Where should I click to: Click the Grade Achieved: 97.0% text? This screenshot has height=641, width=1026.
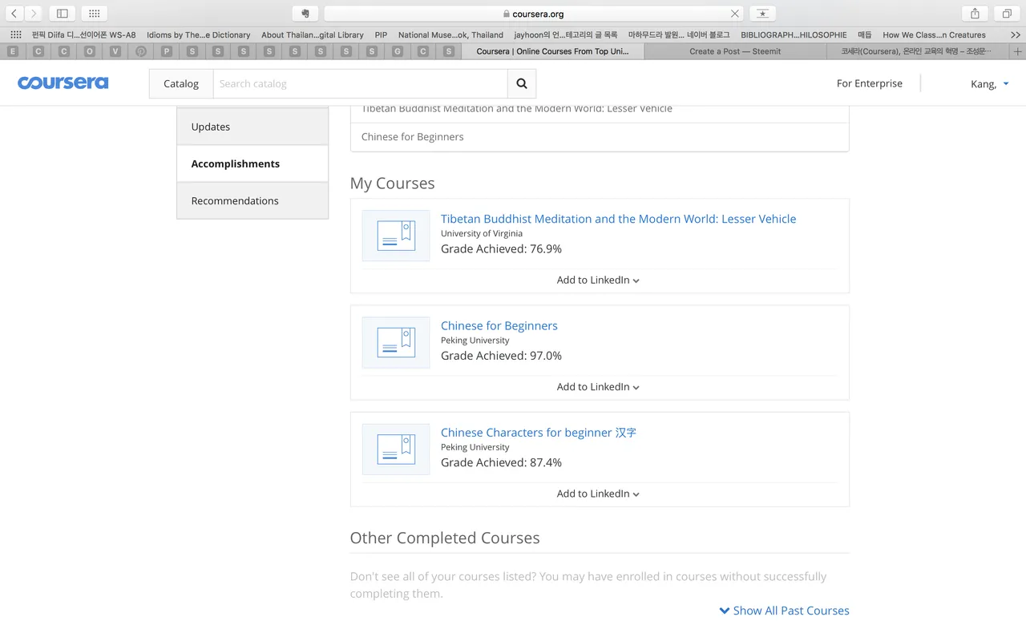pos(501,356)
